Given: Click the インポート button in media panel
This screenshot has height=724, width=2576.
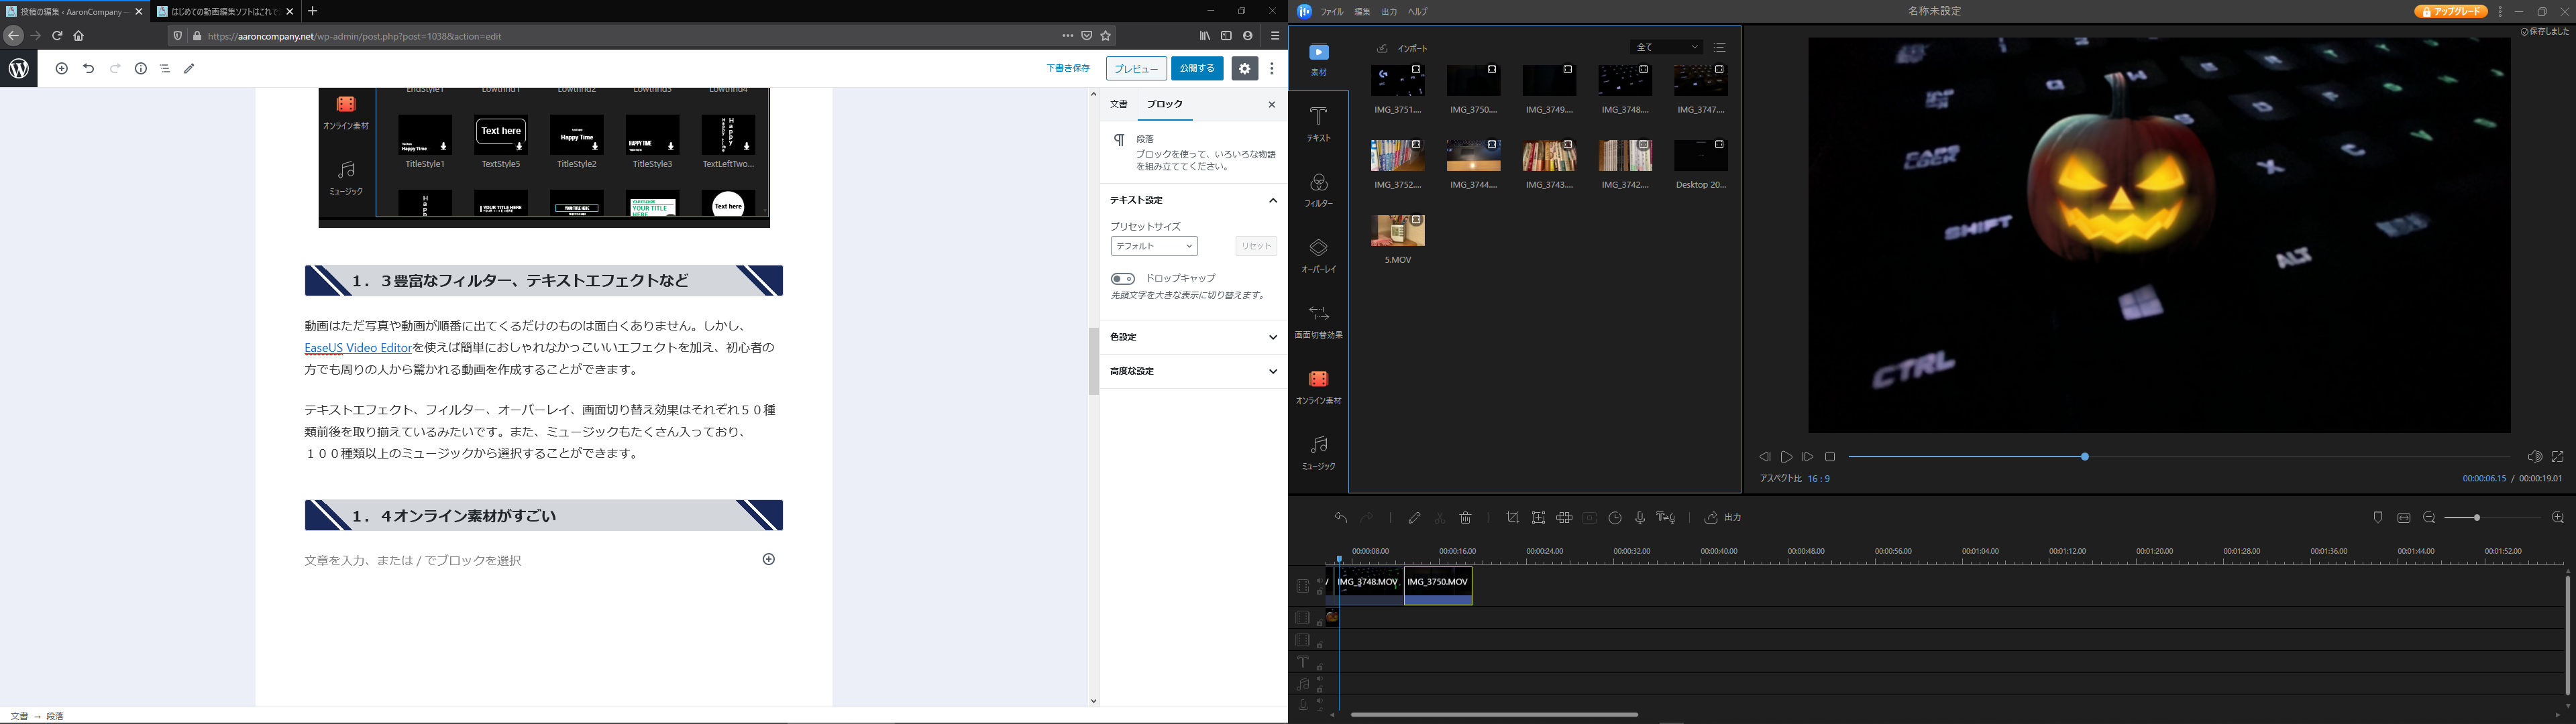Looking at the screenshot, I should 1403,48.
